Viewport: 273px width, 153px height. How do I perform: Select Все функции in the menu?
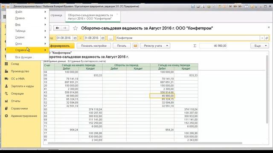point(27,57)
